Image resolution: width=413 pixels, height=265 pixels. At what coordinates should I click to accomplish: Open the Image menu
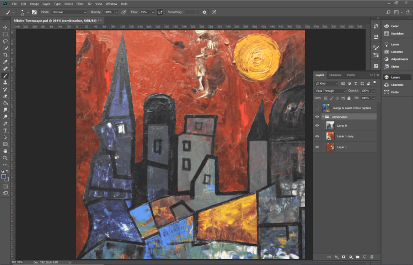(34, 4)
